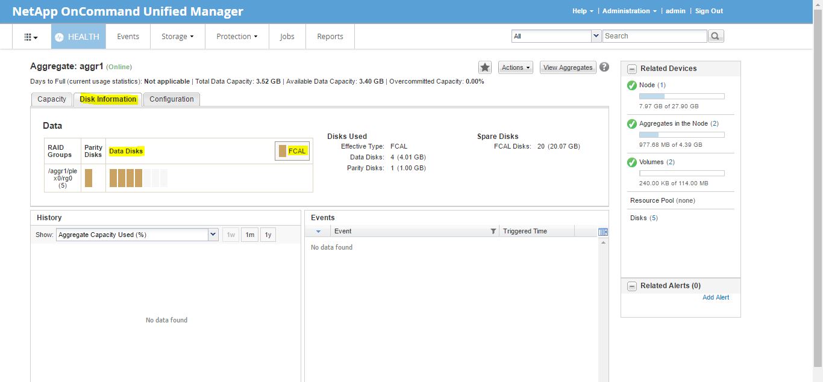Open the Actions dropdown
The width and height of the screenshot is (823, 382).
(x=515, y=67)
